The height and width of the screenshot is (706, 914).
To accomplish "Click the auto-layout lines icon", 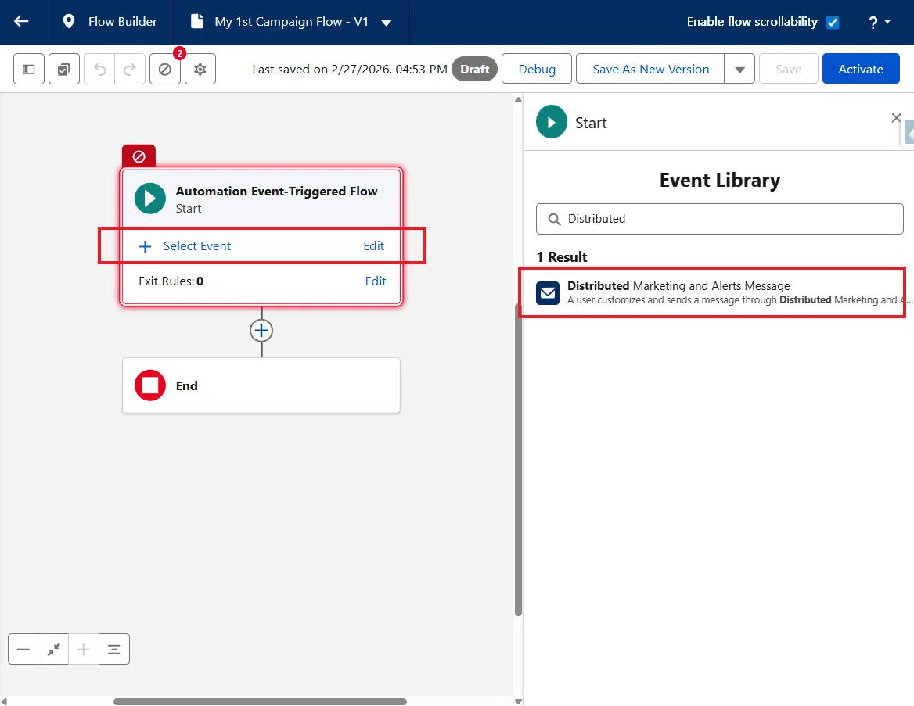I will click(x=114, y=649).
